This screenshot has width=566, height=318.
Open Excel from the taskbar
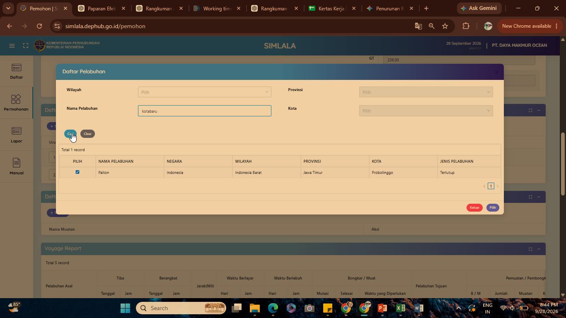[x=400, y=308]
